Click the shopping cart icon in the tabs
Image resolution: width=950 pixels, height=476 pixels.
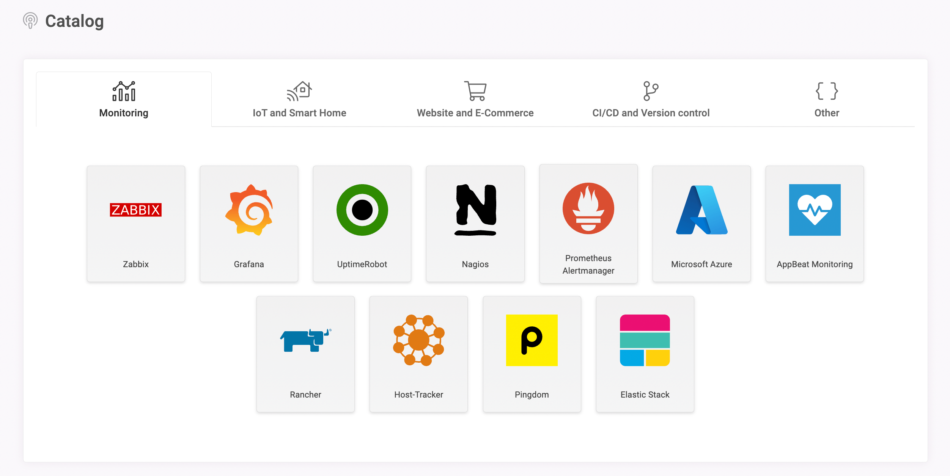[x=475, y=91]
